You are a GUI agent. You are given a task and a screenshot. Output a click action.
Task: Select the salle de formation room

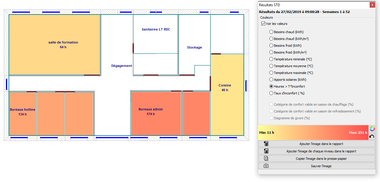tap(55, 44)
